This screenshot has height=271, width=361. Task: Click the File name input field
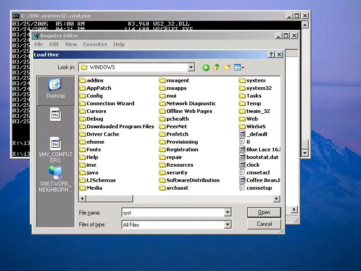[173, 212]
